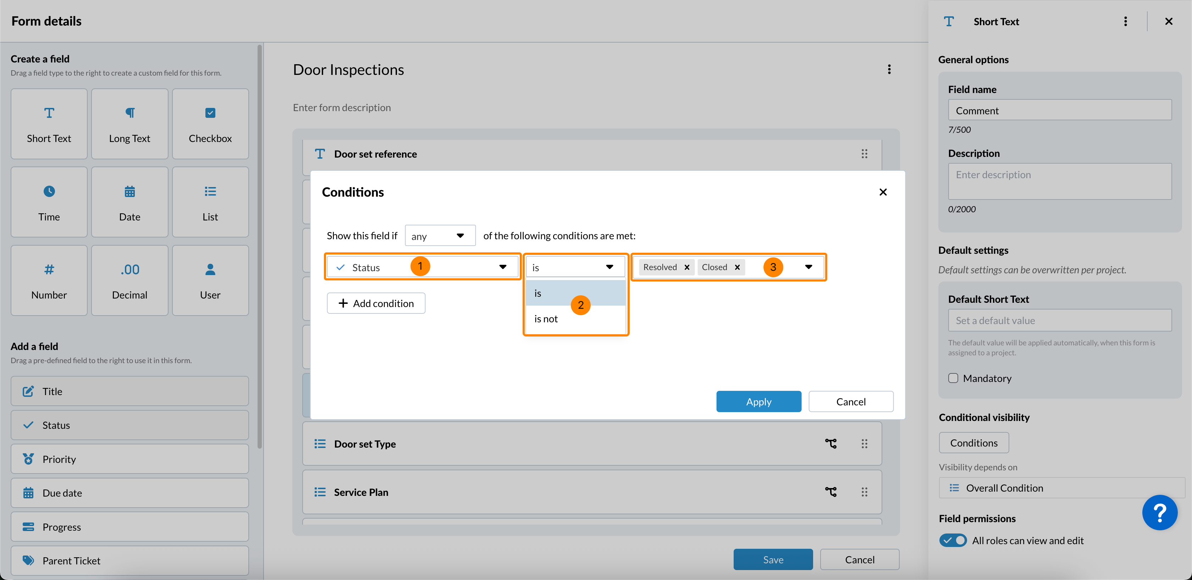
Task: Click drag handle on Service Plan row
Action: point(864,492)
